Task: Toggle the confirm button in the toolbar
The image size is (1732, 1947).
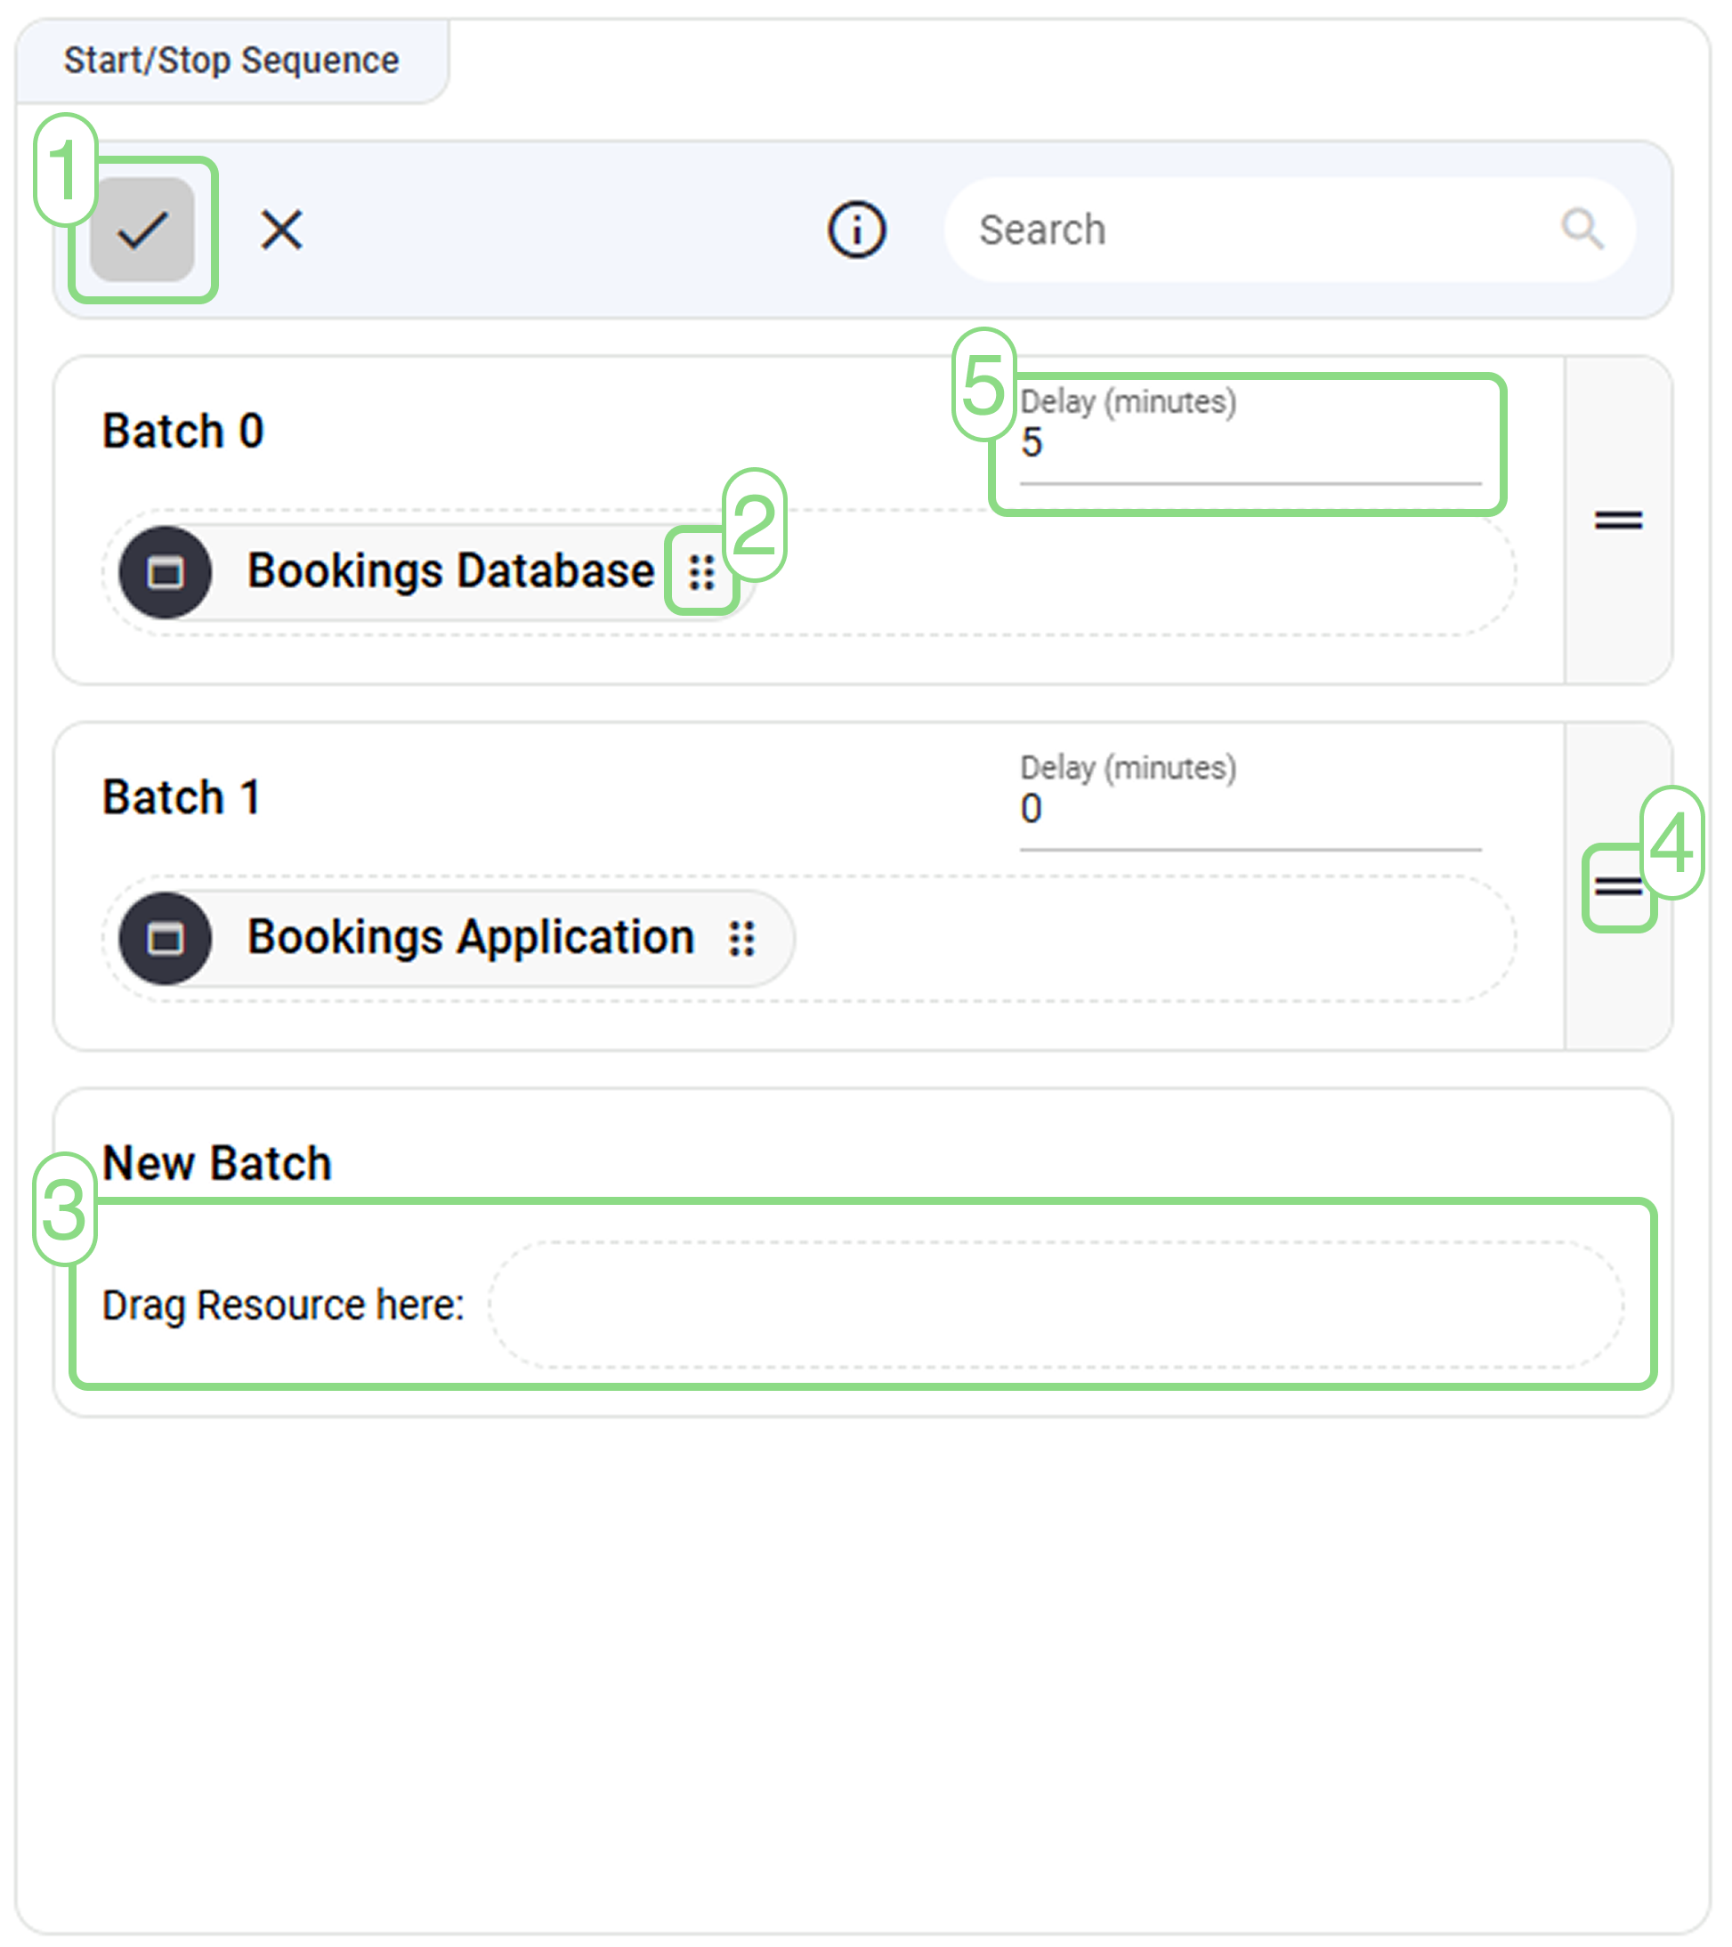Action: [x=145, y=229]
